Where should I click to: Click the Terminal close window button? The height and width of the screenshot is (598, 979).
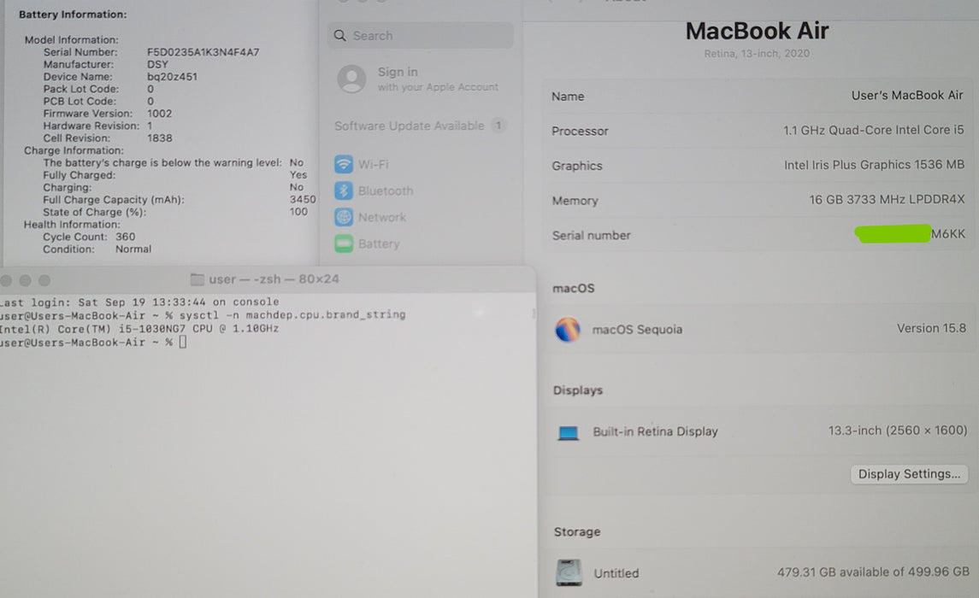tap(6, 280)
